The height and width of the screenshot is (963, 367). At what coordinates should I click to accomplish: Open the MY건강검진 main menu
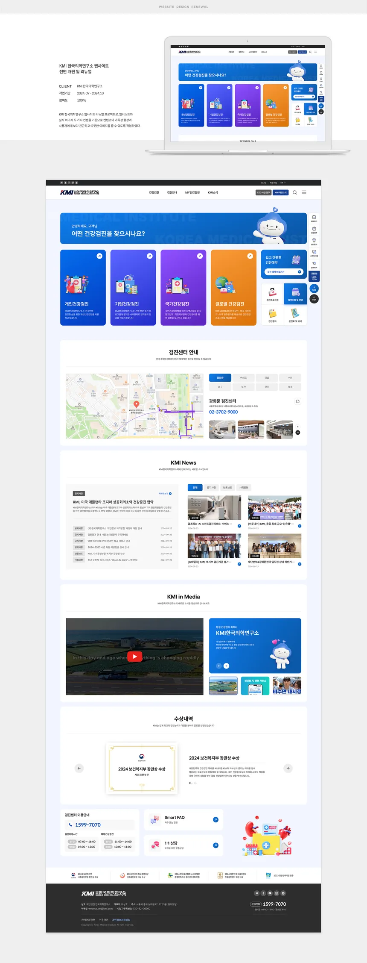point(192,192)
